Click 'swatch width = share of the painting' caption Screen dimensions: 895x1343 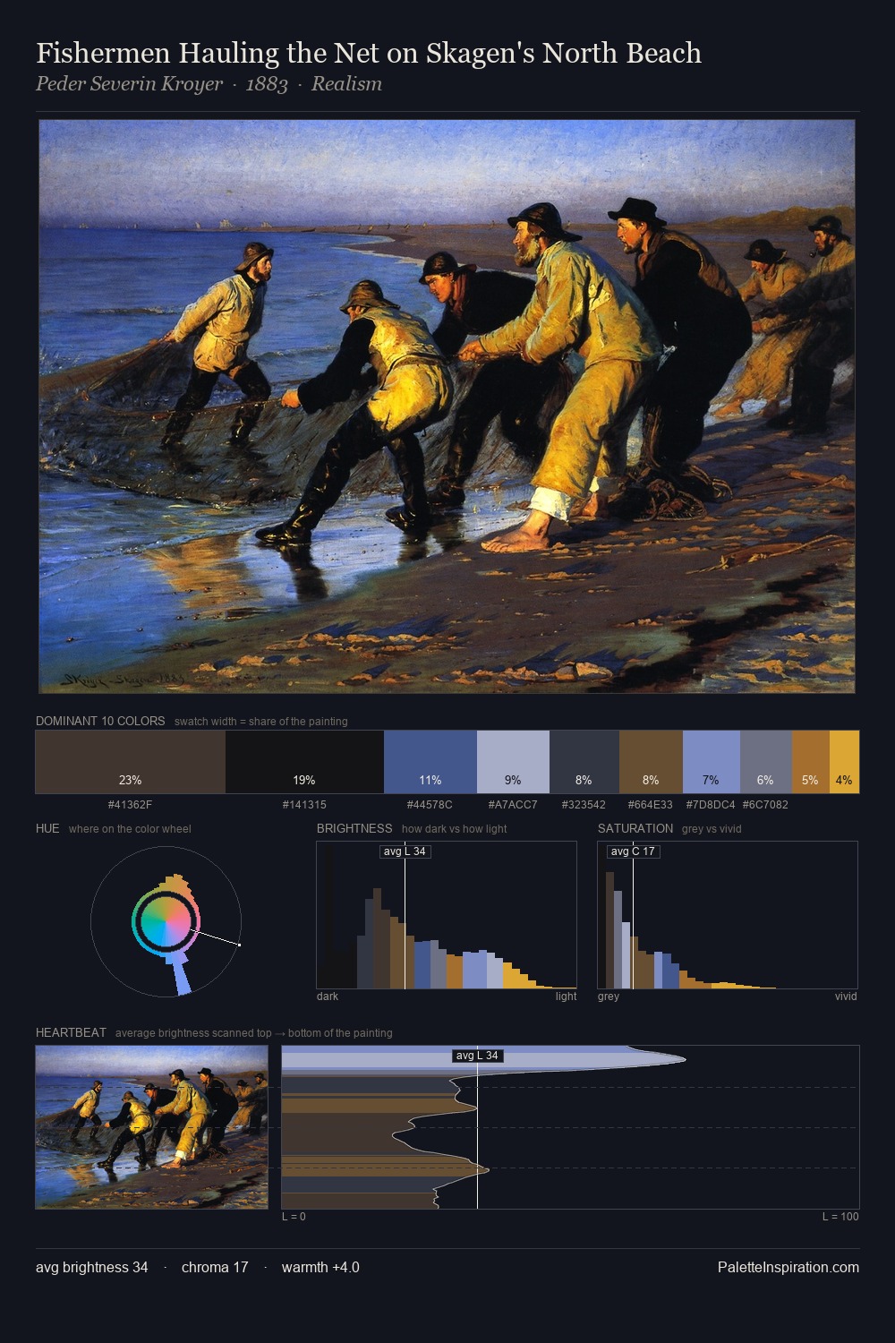(261, 722)
